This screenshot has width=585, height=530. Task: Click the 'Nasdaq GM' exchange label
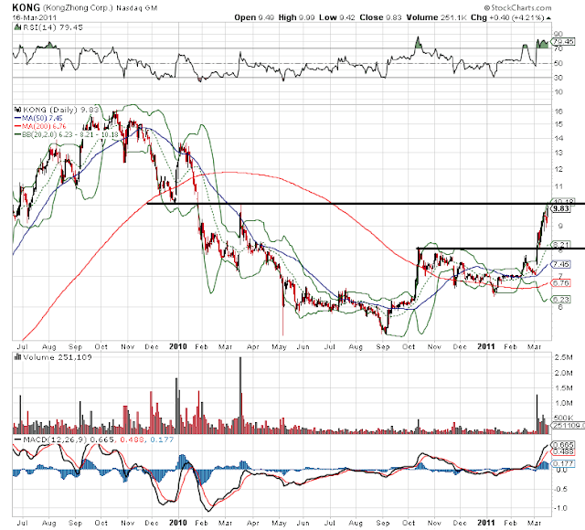137,8
